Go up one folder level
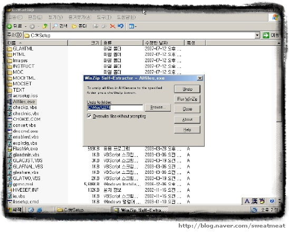This screenshot has height=237, width=289. coord(45,26)
